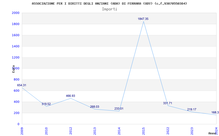Click the 'Anno' x-axis title

tap(212, 133)
